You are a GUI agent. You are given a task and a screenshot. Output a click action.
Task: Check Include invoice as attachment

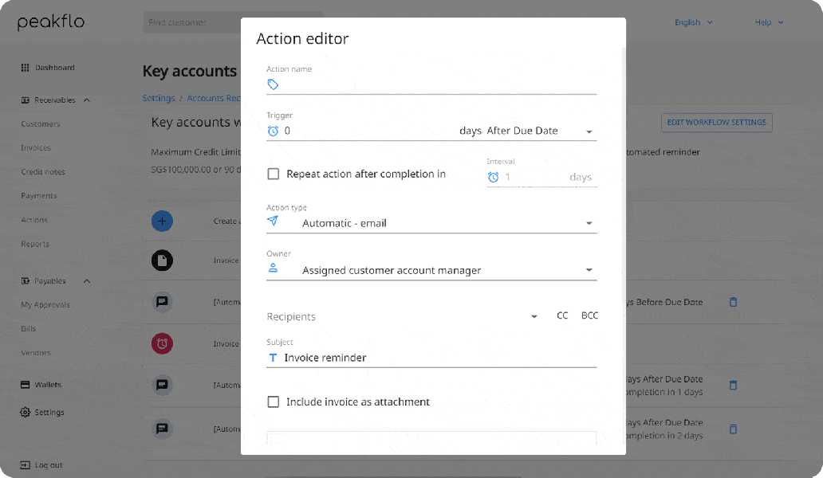tap(274, 402)
